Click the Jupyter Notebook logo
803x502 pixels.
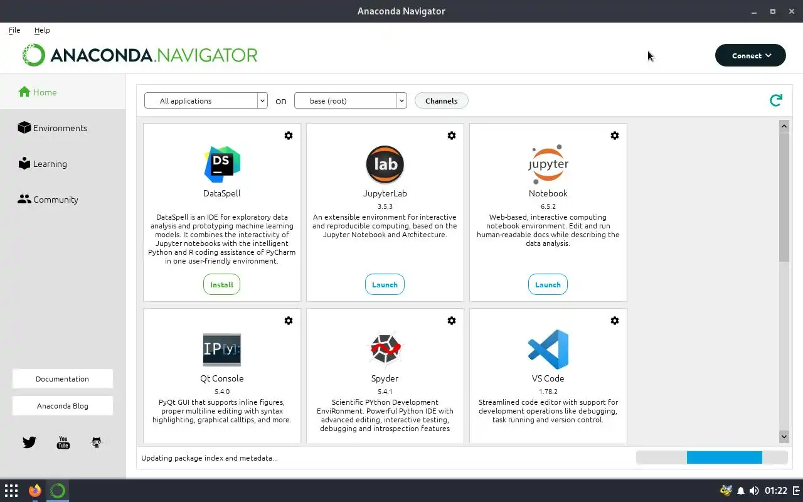(548, 164)
